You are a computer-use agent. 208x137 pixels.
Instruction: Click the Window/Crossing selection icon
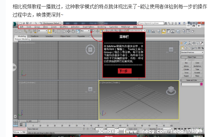click(63, 31)
